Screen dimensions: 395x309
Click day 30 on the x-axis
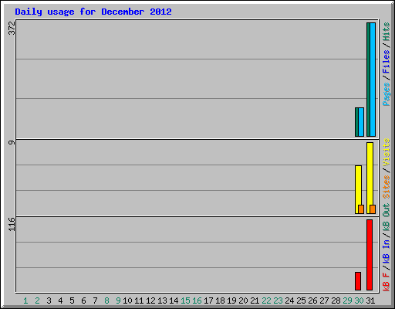[x=359, y=301]
